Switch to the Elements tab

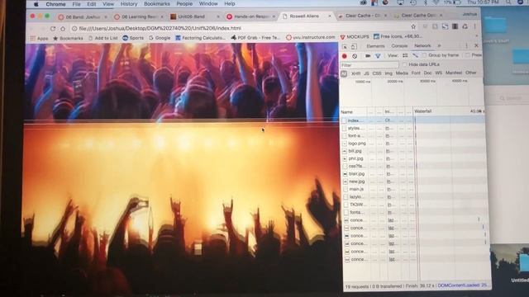click(375, 46)
